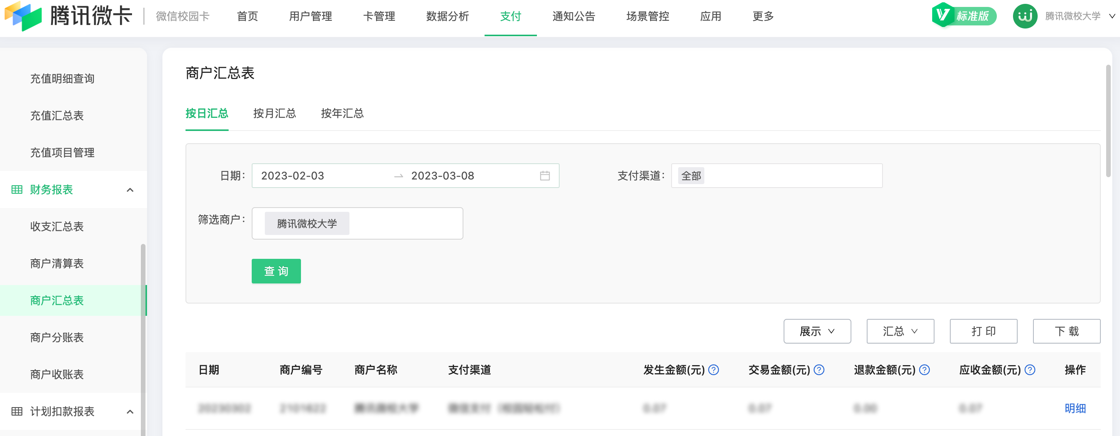Click the green 查询 button

[276, 271]
